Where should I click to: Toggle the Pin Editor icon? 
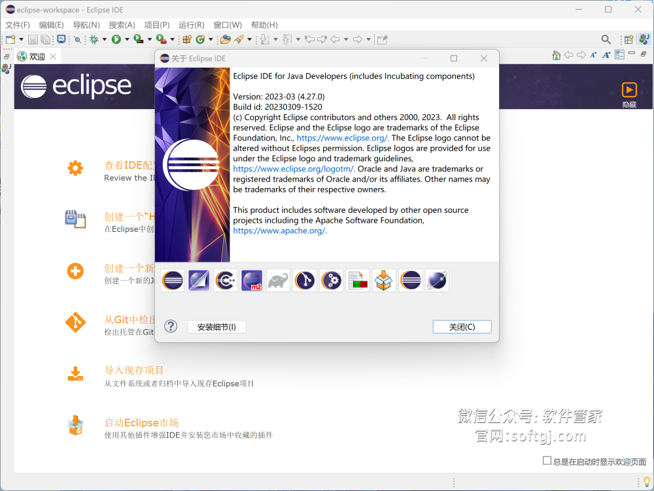click(x=383, y=40)
